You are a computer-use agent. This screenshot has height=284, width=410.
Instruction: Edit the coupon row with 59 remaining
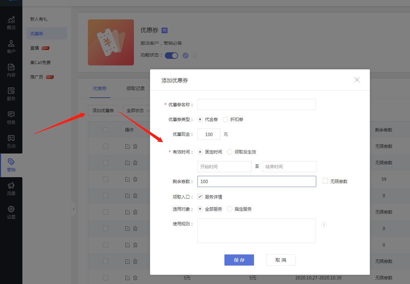[x=128, y=179]
